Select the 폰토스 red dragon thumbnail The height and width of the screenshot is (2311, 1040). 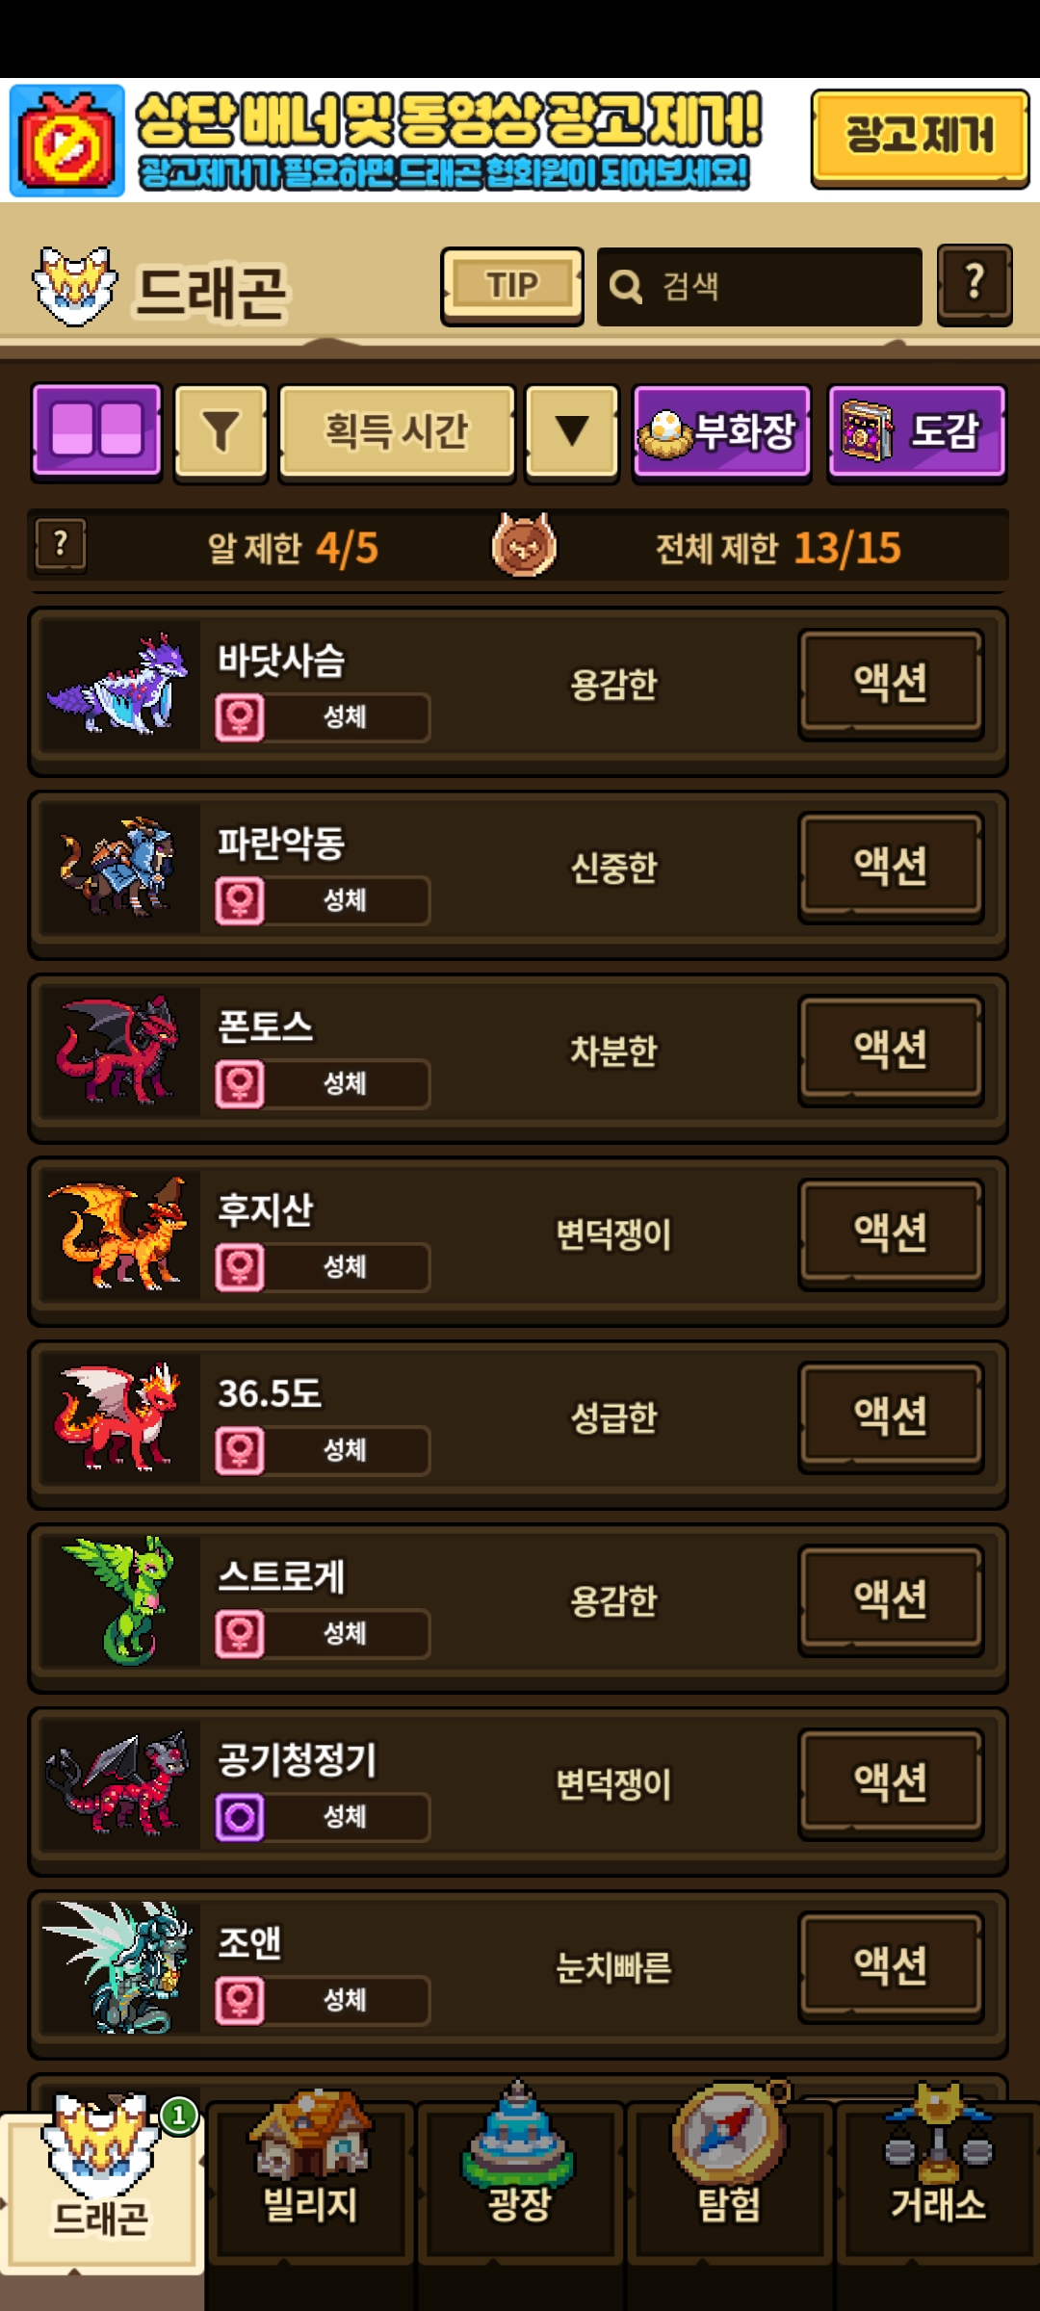[x=119, y=1051]
